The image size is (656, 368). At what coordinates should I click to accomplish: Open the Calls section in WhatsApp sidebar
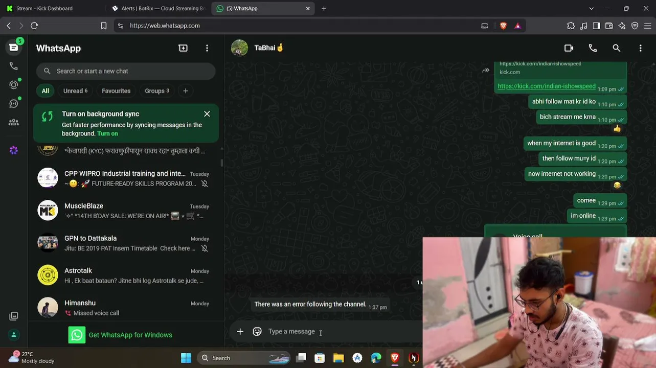(14, 66)
